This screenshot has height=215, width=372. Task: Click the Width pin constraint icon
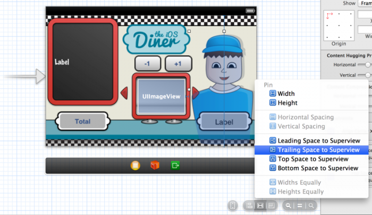[273, 93]
